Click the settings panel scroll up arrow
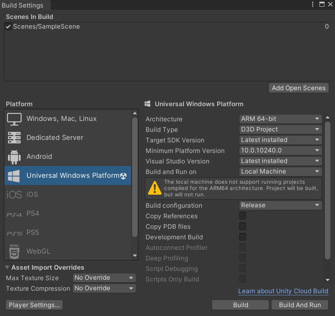Viewport: 335px width, 316px height. [327, 118]
